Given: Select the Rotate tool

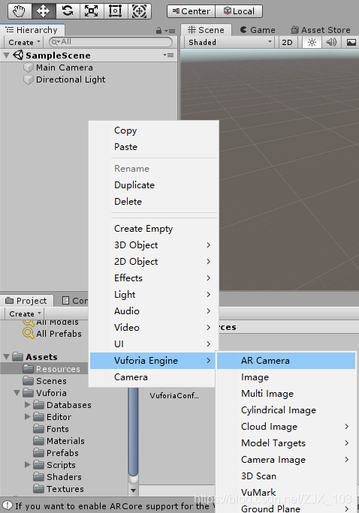Looking at the screenshot, I should (x=68, y=11).
